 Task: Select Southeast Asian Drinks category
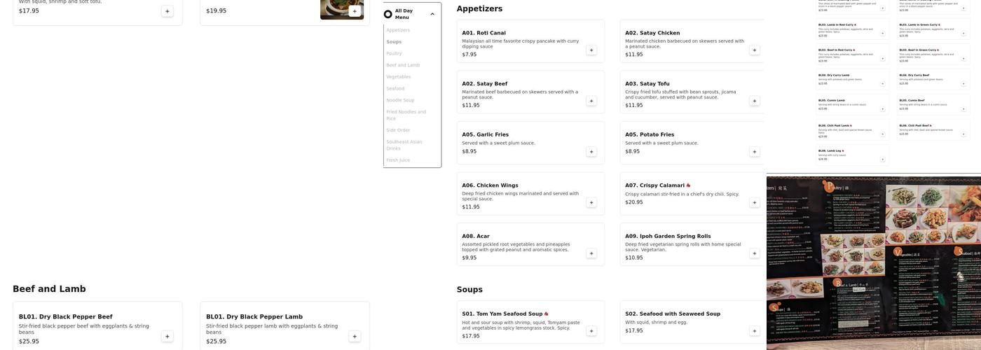pyautogui.click(x=404, y=145)
